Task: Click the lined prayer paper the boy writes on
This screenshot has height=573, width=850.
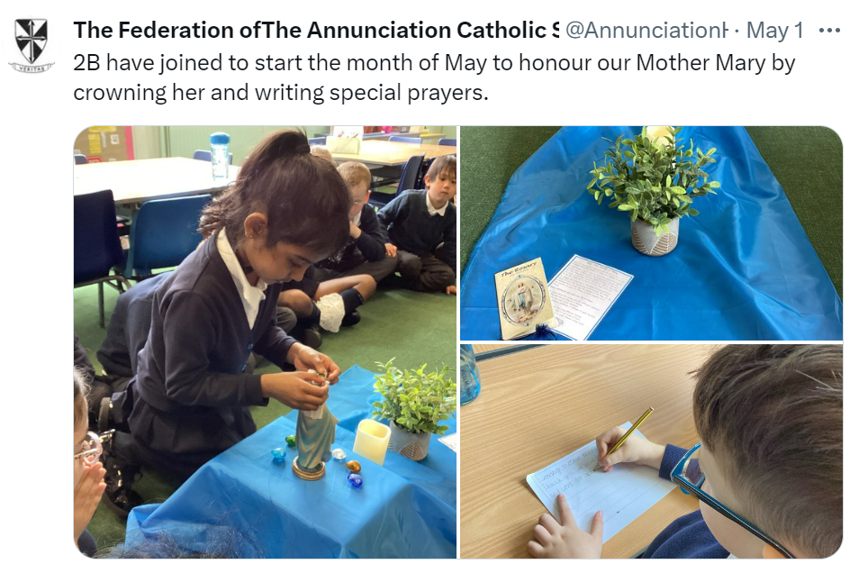Action: pyautogui.click(x=599, y=483)
